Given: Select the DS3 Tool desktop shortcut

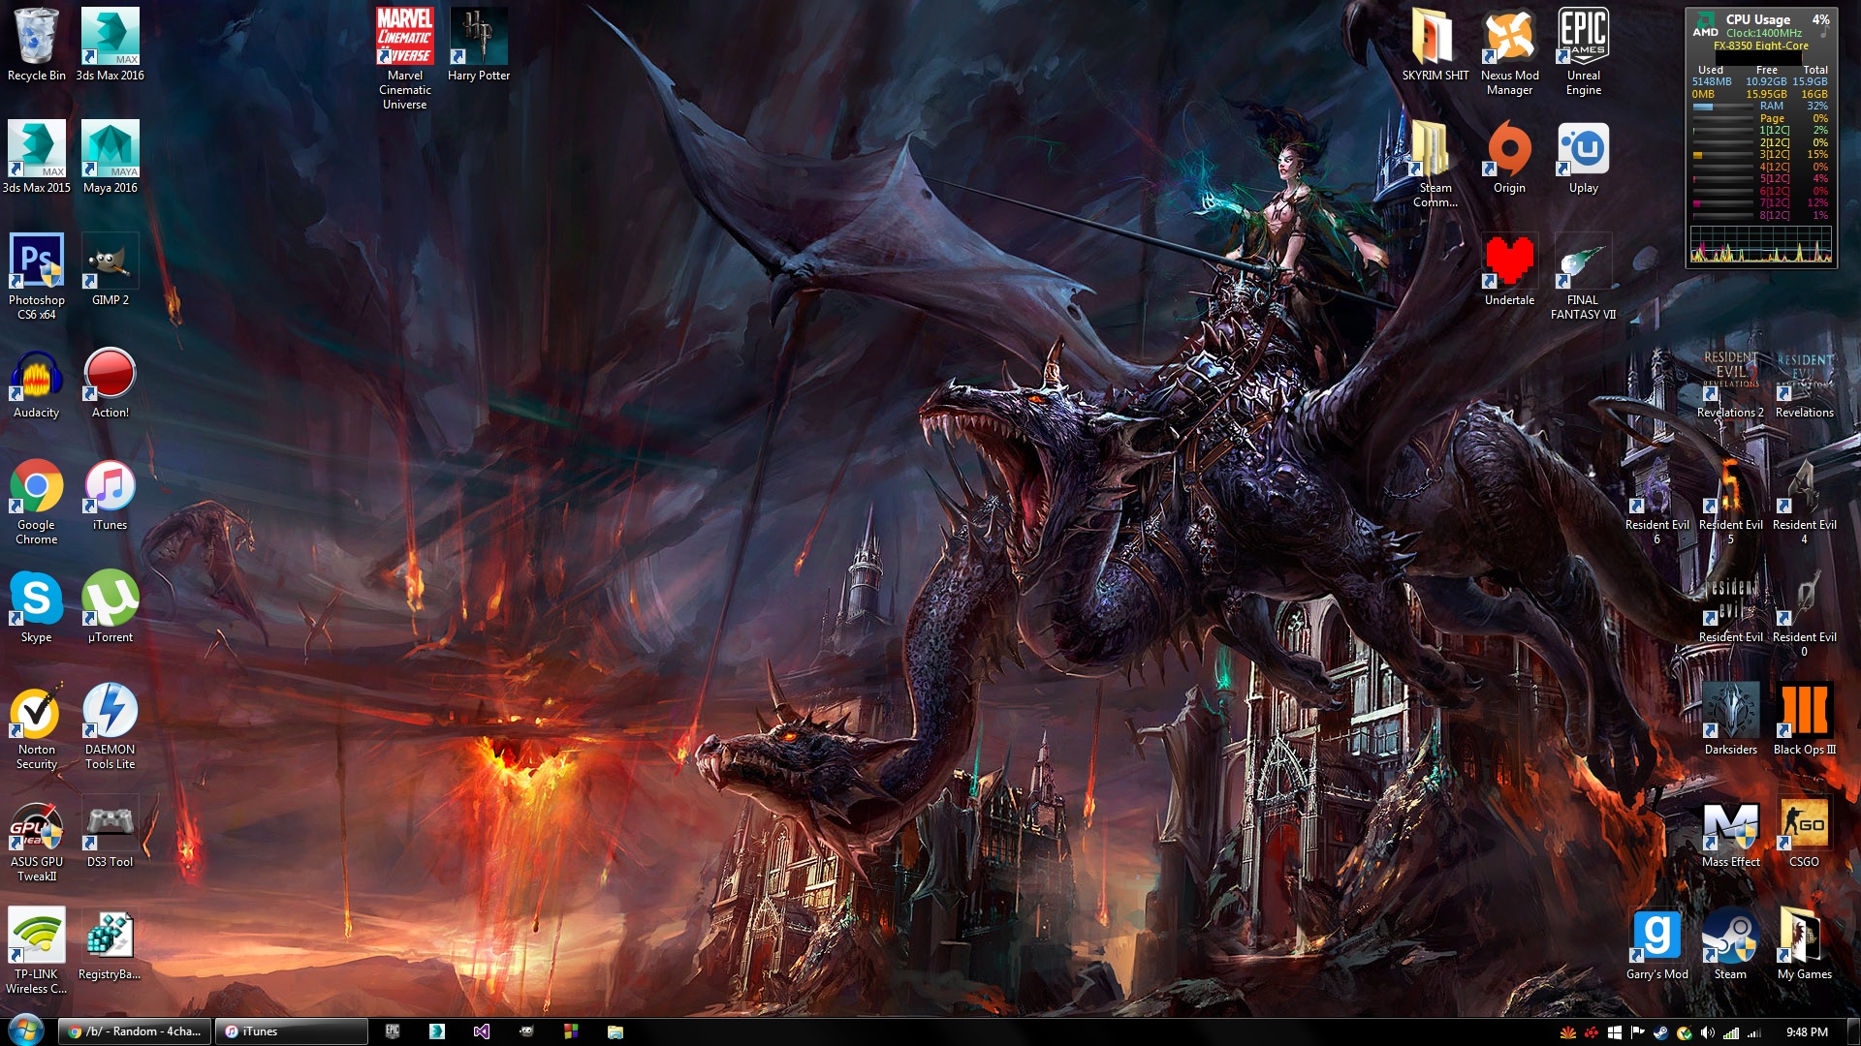Looking at the screenshot, I should 110,831.
